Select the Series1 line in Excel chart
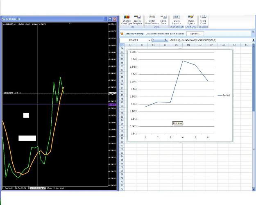 click(x=177, y=82)
